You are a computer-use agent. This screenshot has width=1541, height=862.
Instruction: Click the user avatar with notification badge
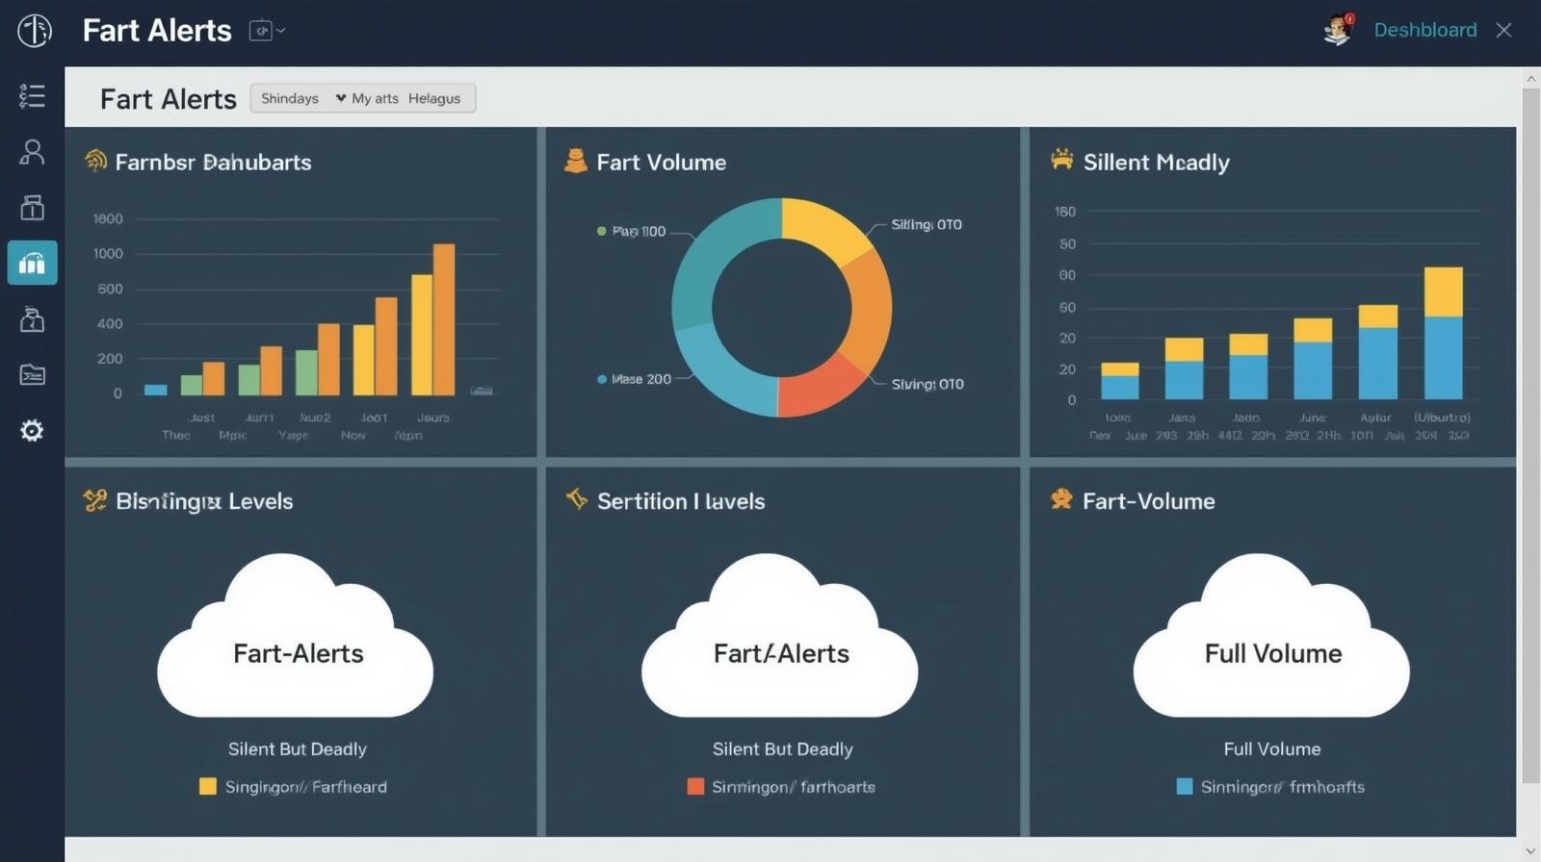coord(1338,31)
